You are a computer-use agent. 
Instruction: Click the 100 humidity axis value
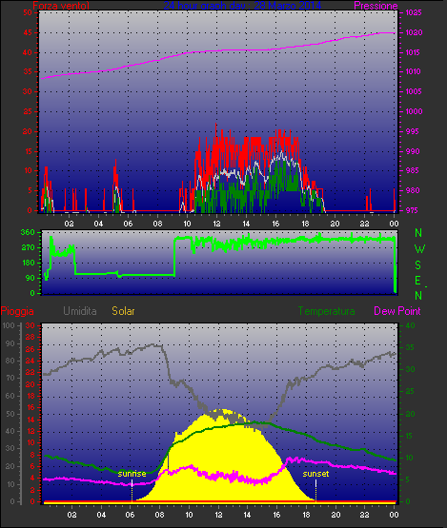pos(9,325)
